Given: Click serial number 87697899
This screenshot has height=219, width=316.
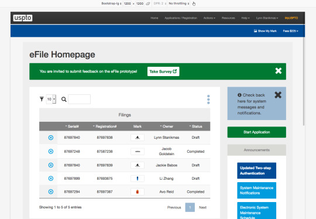Looking at the screenshot, I should coord(72,179).
